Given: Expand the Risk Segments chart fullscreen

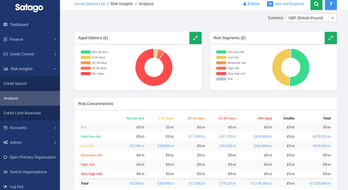Looking at the screenshot, I should [331, 38].
